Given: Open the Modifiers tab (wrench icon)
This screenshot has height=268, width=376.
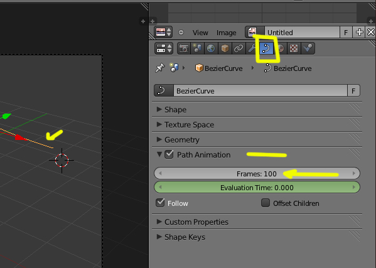Looking at the screenshot, I should tap(252, 48).
